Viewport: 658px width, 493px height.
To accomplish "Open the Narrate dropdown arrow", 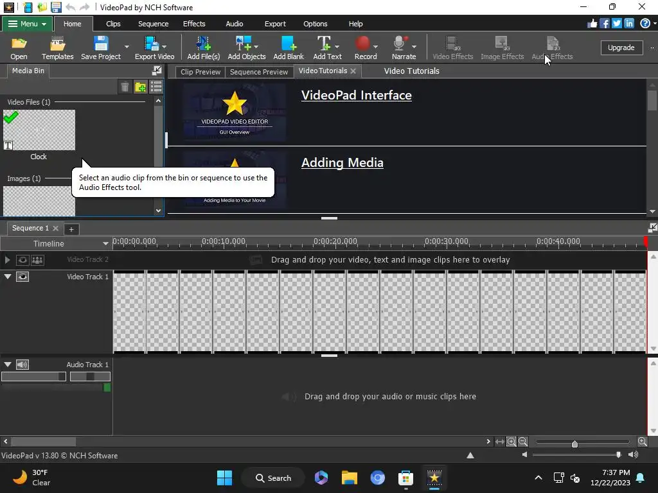I will 414,46.
